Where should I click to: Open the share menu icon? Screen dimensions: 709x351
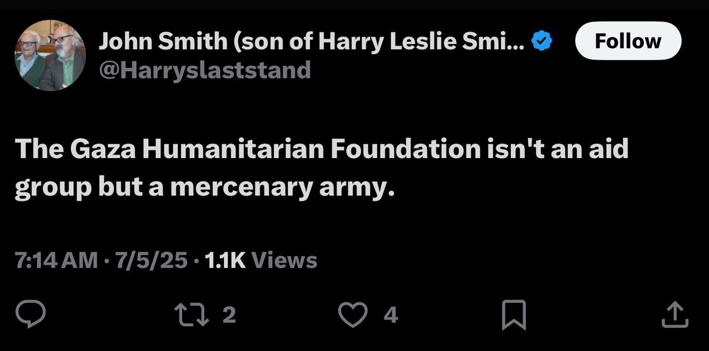point(675,316)
